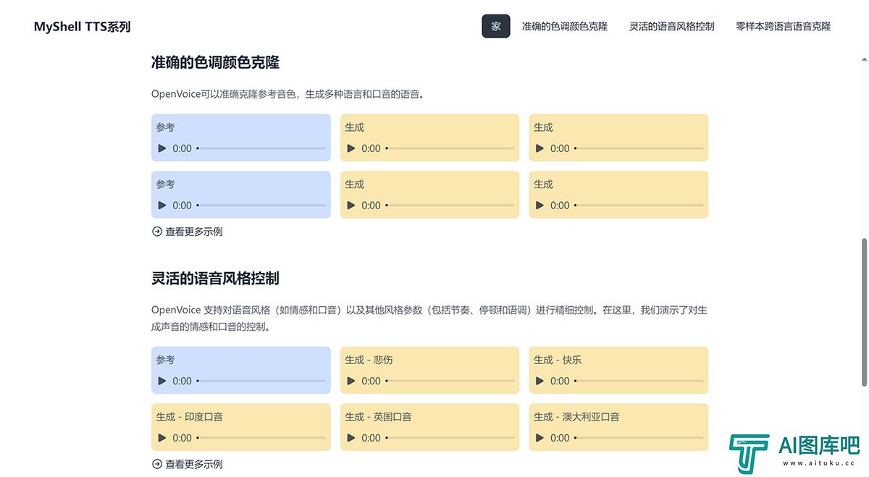Screen dimensions: 869x477
Task: Click the 灵活的语音风格控制 section heading
Action: coord(215,278)
